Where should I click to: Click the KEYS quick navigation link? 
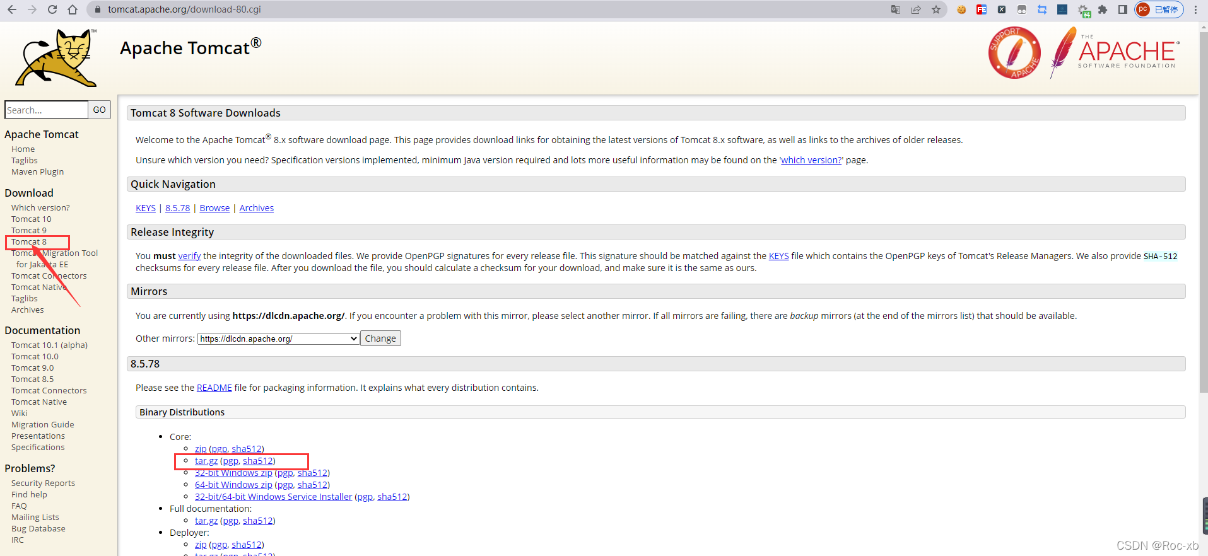(146, 208)
